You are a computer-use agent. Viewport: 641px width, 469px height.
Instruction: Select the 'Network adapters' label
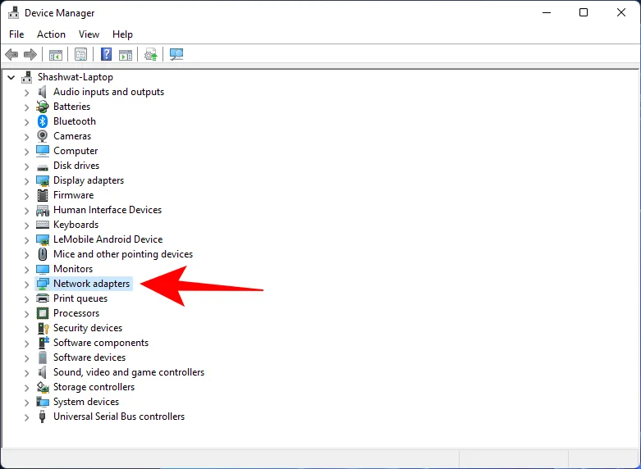point(92,284)
